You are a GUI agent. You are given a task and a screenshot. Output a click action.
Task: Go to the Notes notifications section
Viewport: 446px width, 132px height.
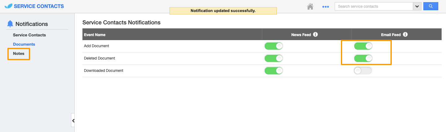point(19,54)
